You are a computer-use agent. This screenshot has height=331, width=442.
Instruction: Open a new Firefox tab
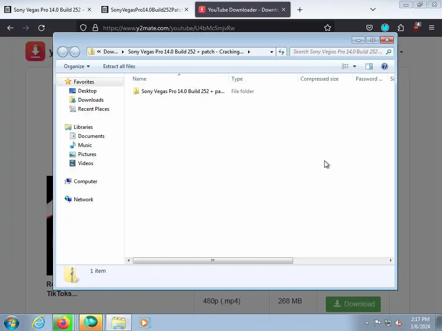(x=300, y=10)
